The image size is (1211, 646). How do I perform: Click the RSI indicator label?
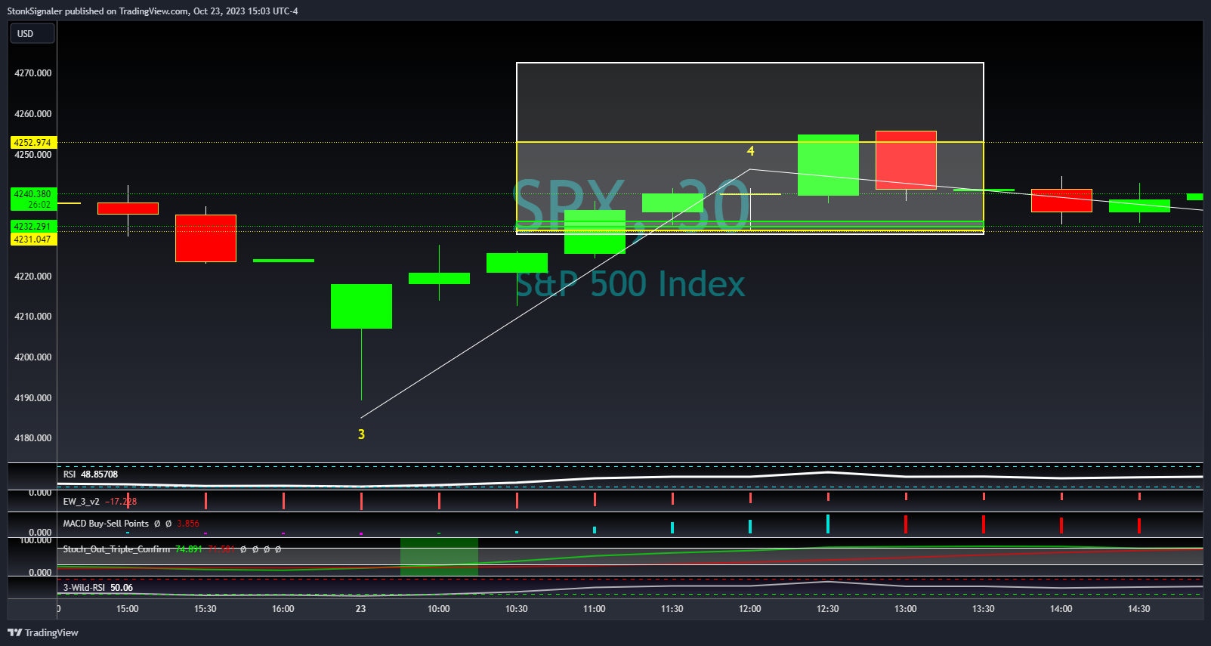[70, 474]
